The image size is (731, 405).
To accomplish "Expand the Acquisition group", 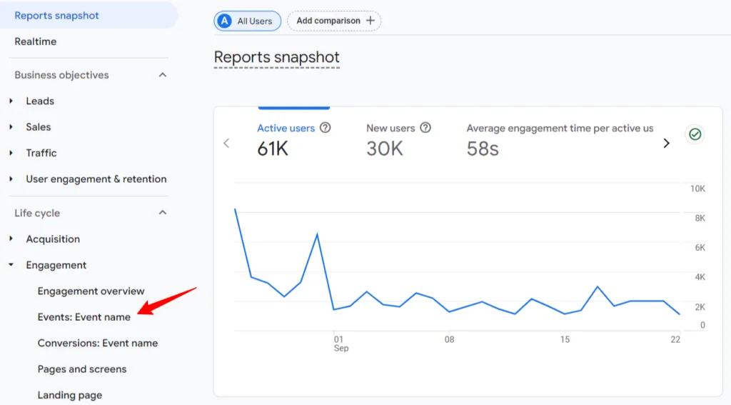I will (x=11, y=239).
